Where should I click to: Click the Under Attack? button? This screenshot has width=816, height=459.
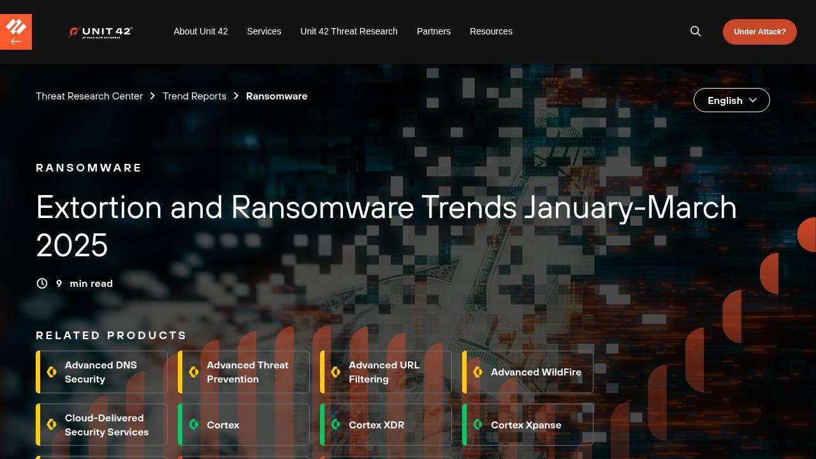click(x=760, y=32)
